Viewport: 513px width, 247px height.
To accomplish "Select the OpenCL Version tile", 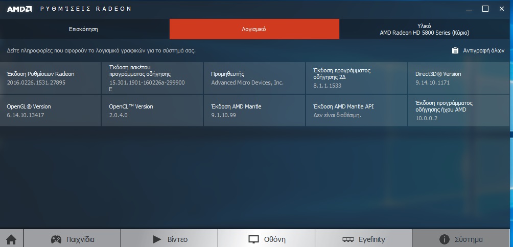I will coord(152,111).
